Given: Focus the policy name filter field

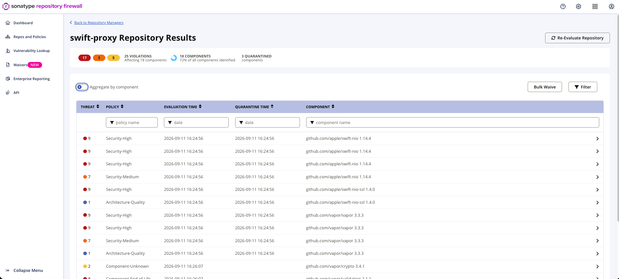Looking at the screenshot, I should click(132, 122).
